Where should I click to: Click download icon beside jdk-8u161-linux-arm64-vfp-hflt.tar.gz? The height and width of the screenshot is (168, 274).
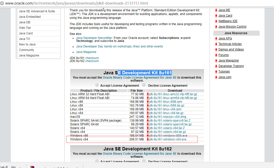click(148, 98)
